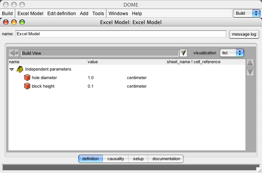Click the Independent parameters filter icon
Screen dimensions: 262x173
[x=20, y=69]
